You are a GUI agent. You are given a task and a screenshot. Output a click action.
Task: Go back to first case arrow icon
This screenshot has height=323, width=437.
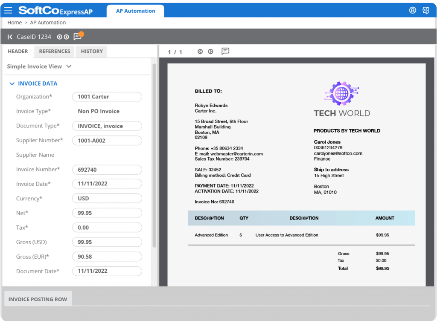(x=10, y=37)
